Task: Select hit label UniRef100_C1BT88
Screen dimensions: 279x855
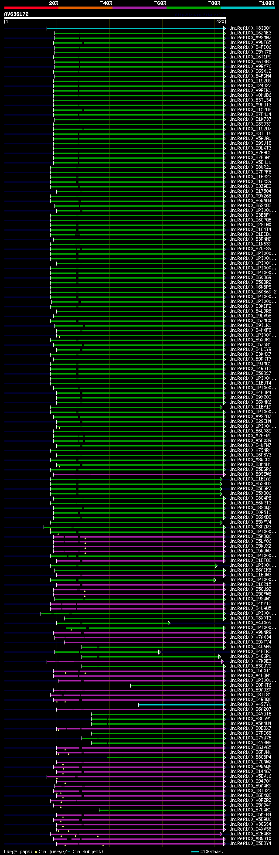Action: pyautogui.click(x=250, y=561)
